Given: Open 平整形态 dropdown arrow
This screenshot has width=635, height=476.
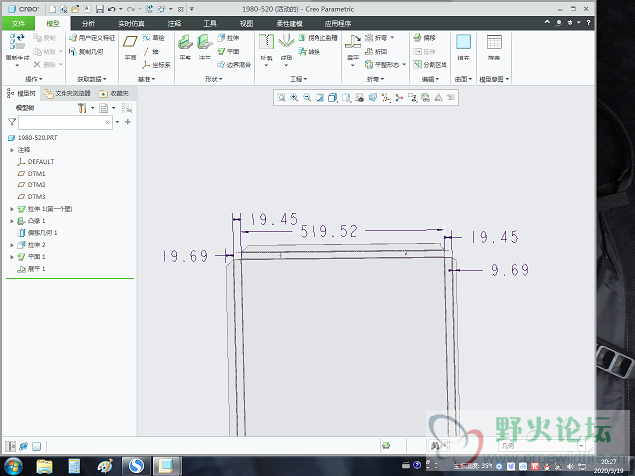Looking at the screenshot, I should 404,65.
